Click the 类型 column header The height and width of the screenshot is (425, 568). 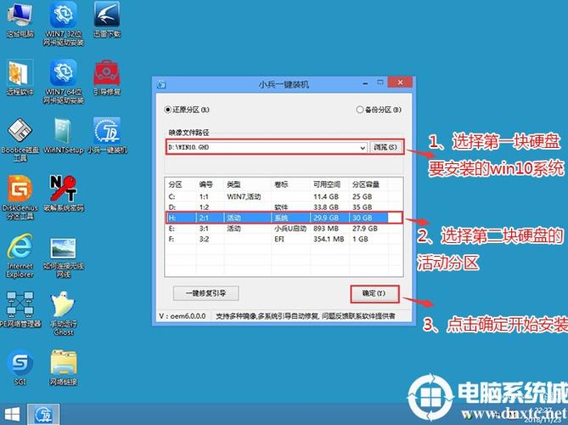coord(233,184)
